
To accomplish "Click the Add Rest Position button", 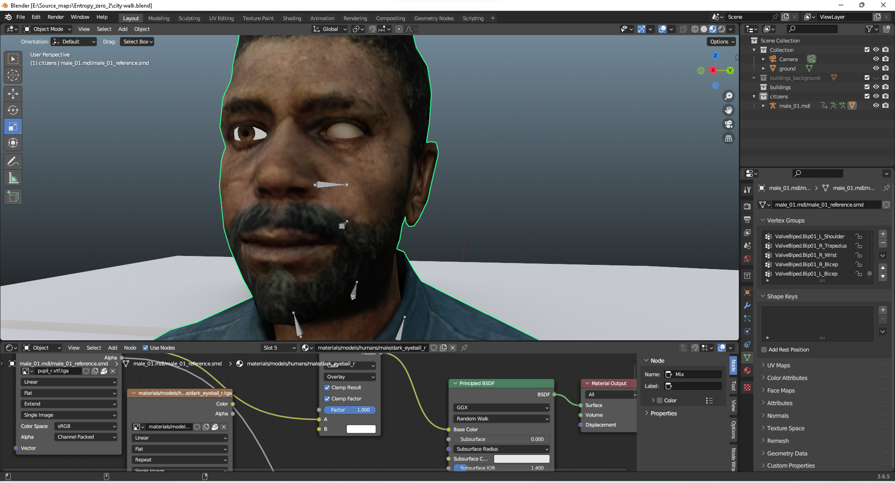I will click(788, 350).
